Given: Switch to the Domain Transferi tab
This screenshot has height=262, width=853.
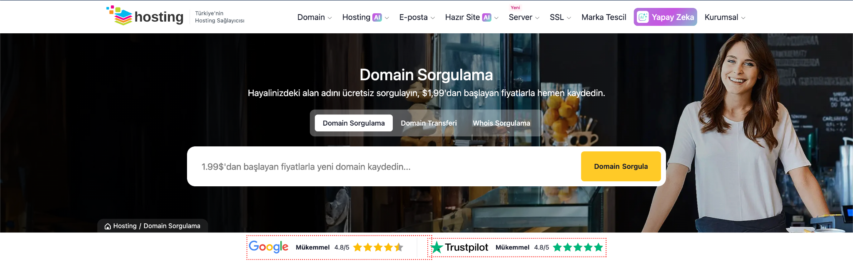Looking at the screenshot, I should tap(429, 123).
